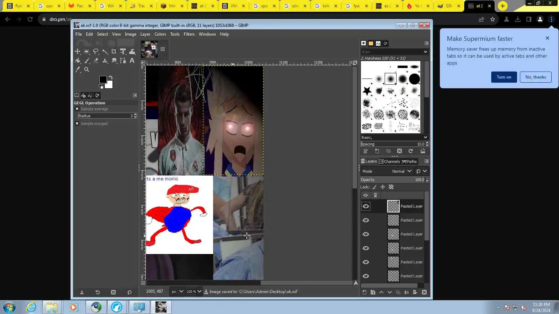Reset colors to default black and white

click(x=101, y=86)
